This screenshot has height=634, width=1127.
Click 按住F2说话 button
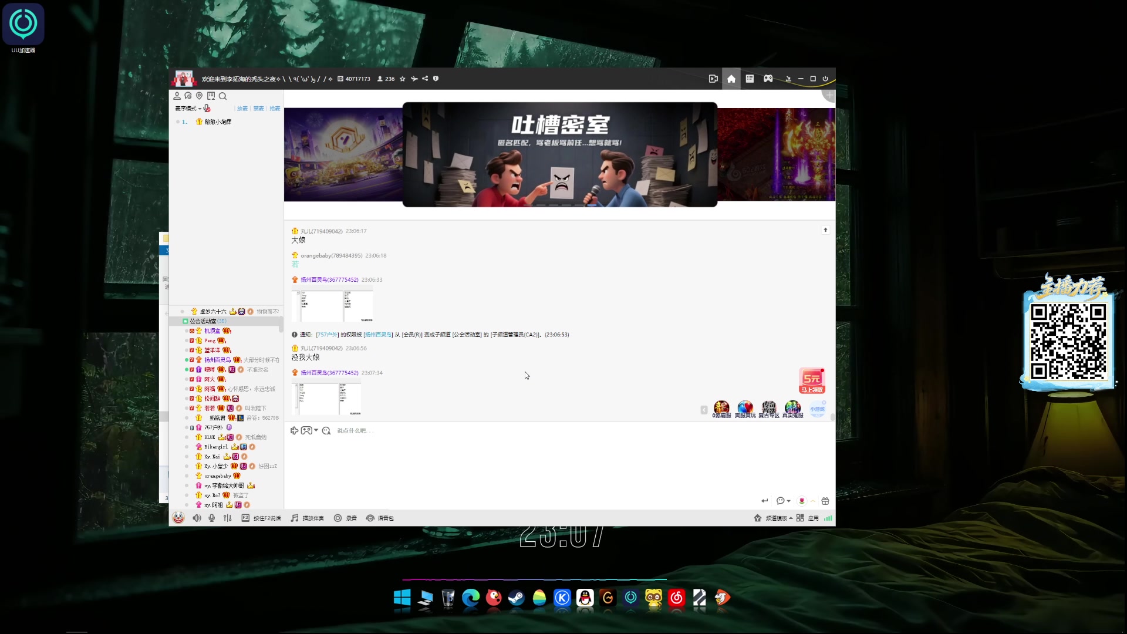tap(261, 518)
